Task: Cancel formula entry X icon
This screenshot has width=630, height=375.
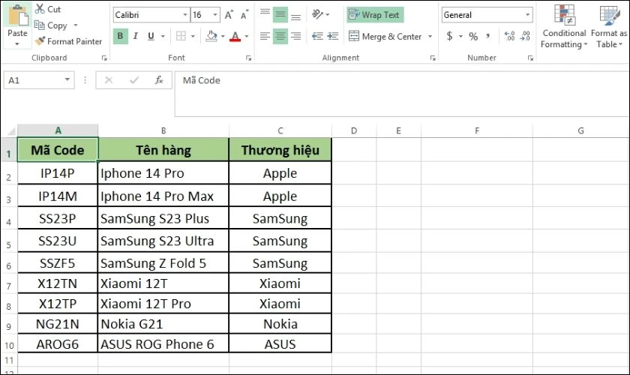Action: (x=109, y=80)
